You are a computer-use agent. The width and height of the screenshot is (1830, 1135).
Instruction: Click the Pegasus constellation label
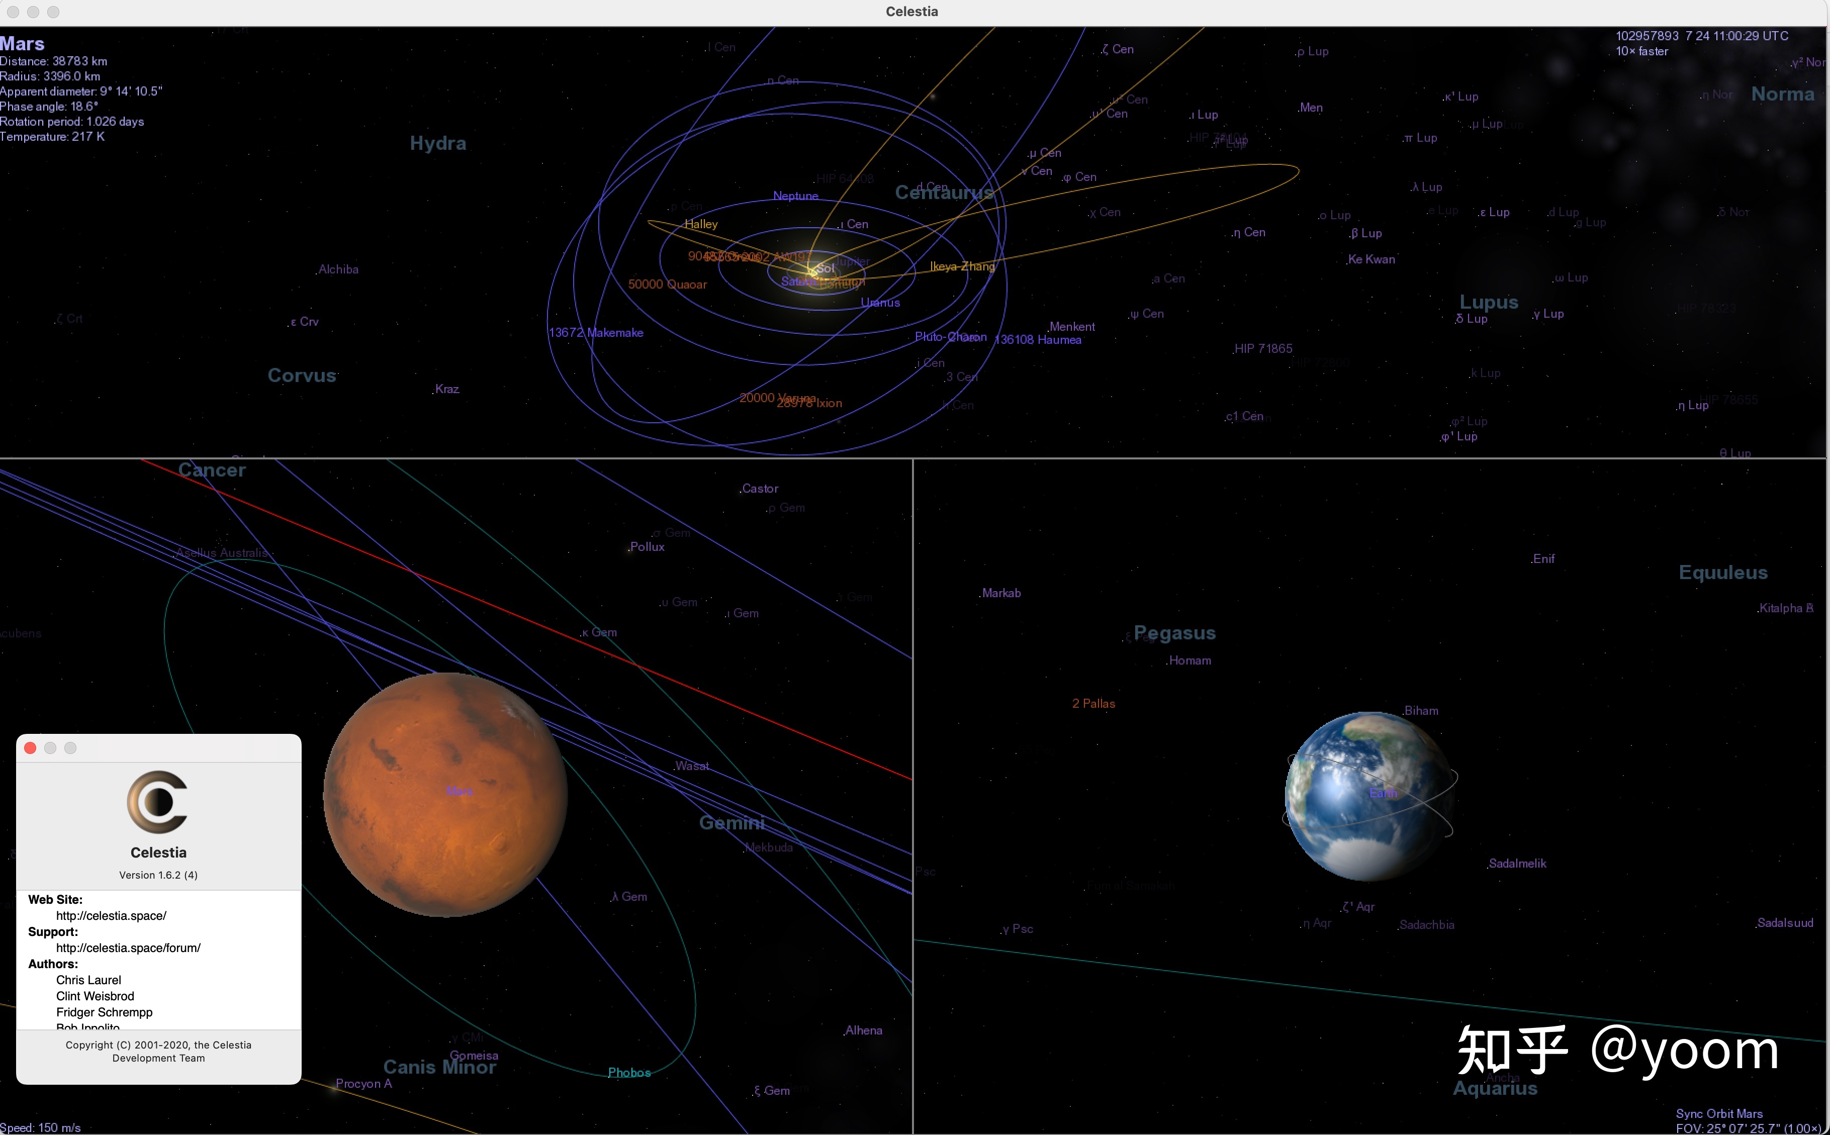[1175, 633]
